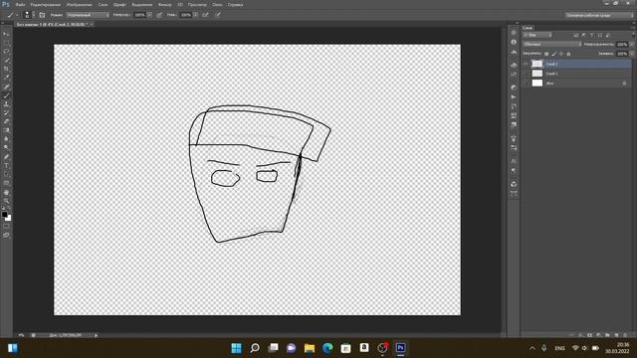637x358 pixels.
Task: Open the Фильтр menu
Action: [x=164, y=5]
